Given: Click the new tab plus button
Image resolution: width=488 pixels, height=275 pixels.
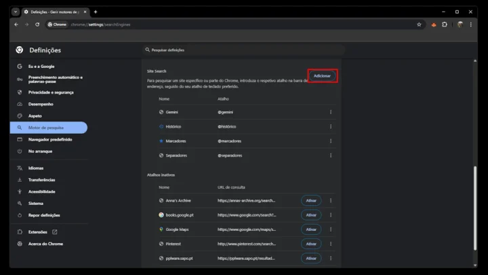Looking at the screenshot, I should coord(96,12).
